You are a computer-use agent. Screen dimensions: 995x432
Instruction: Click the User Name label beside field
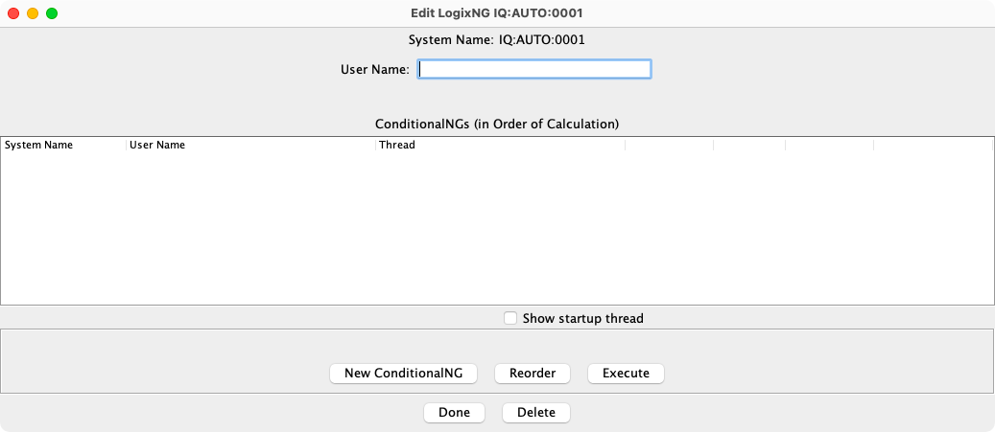tap(375, 69)
